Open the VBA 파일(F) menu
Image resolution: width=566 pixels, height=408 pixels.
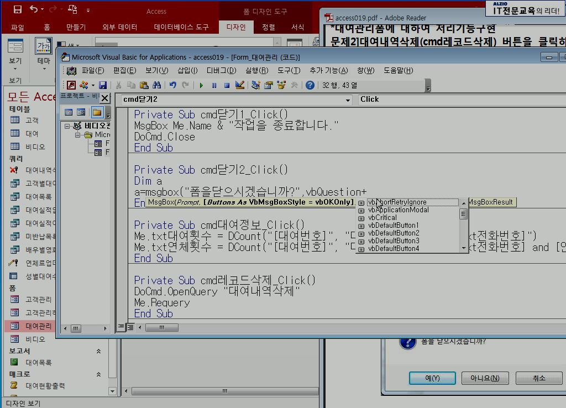(93, 70)
